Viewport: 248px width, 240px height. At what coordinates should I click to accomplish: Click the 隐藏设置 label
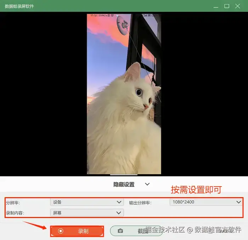click(124, 184)
